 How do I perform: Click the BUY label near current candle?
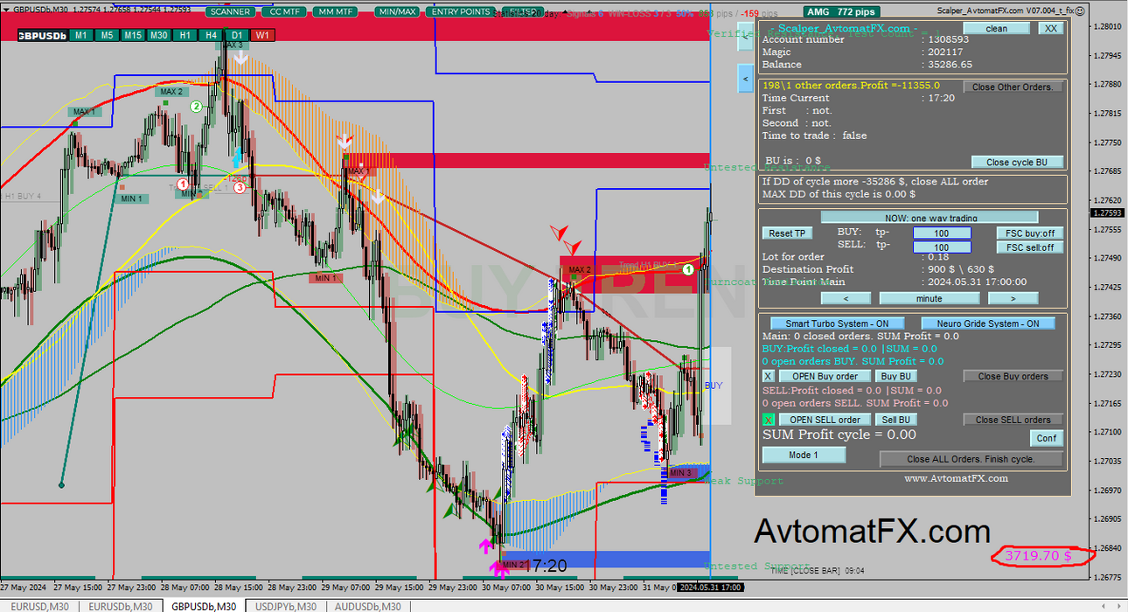(714, 386)
